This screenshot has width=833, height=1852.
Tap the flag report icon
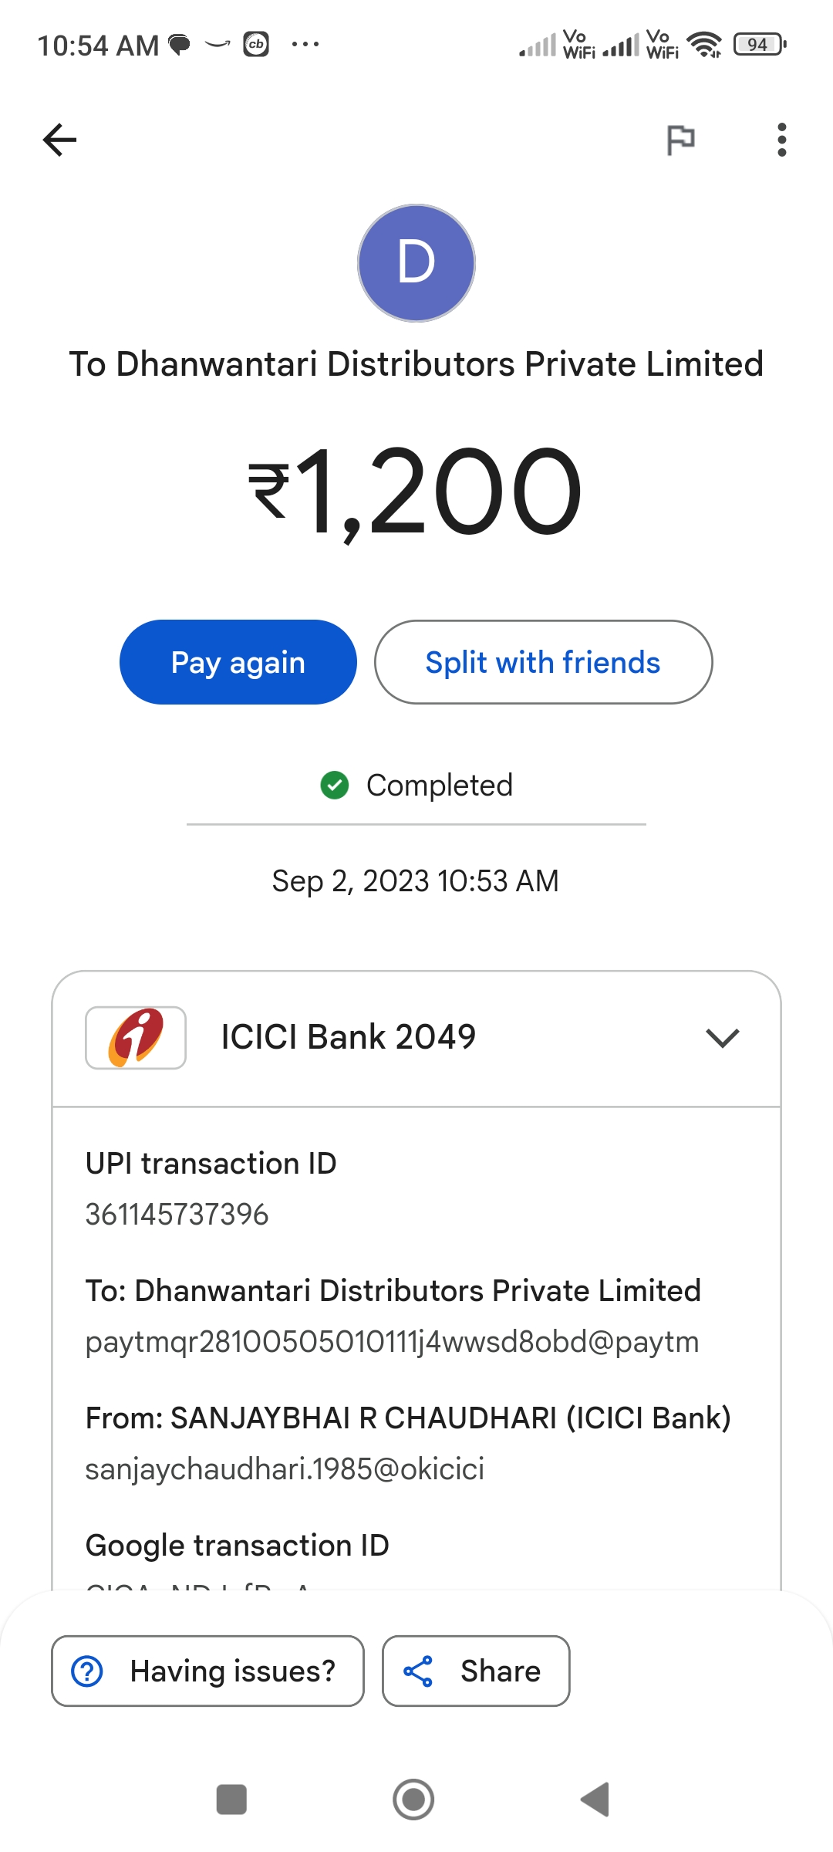click(x=680, y=140)
